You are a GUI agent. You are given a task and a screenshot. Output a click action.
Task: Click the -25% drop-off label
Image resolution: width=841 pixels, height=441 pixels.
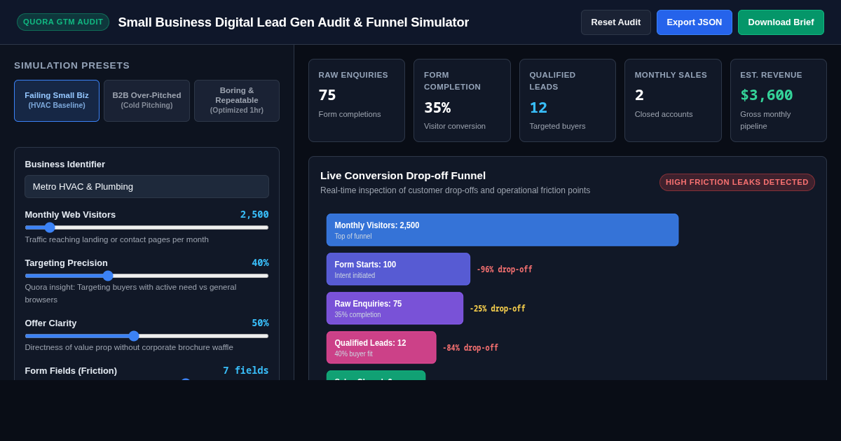tap(498, 309)
